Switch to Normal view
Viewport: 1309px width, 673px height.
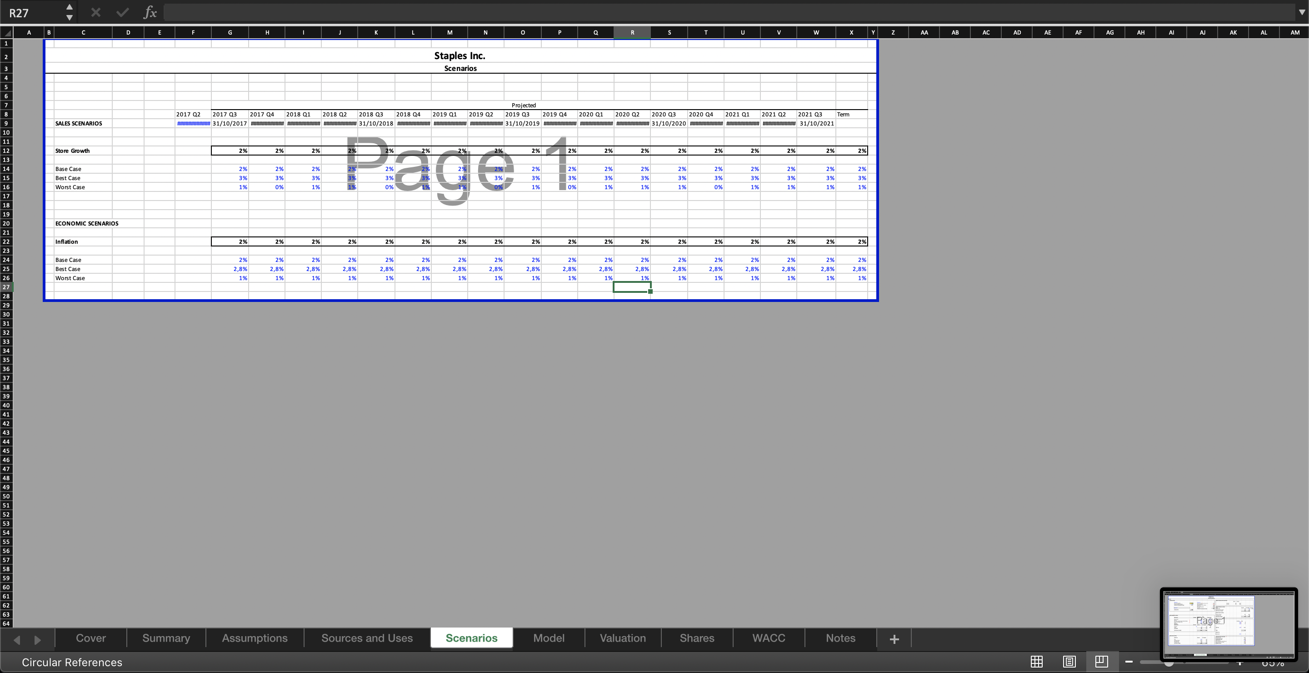(1037, 662)
